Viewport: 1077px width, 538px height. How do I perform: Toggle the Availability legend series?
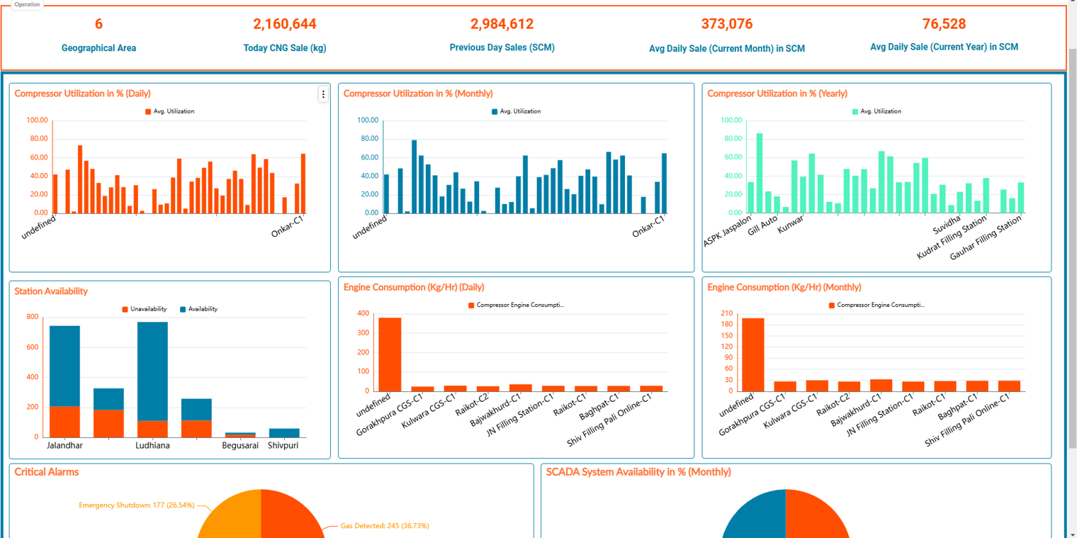198,309
